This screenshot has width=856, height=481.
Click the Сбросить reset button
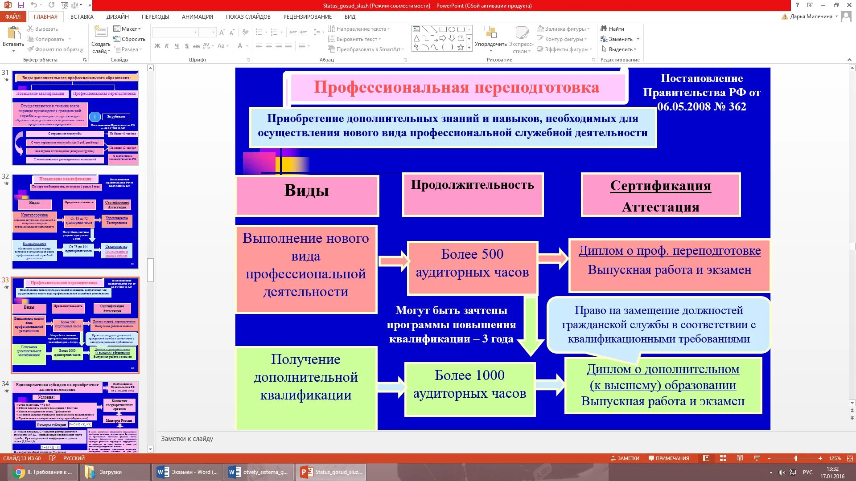pyautogui.click(x=130, y=39)
